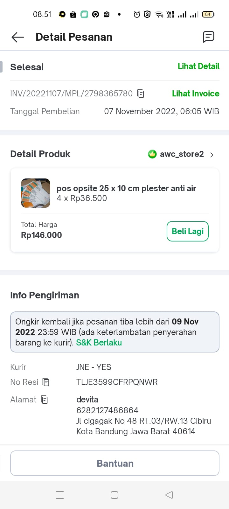Open S&K Berlaku terms link

coord(99,343)
